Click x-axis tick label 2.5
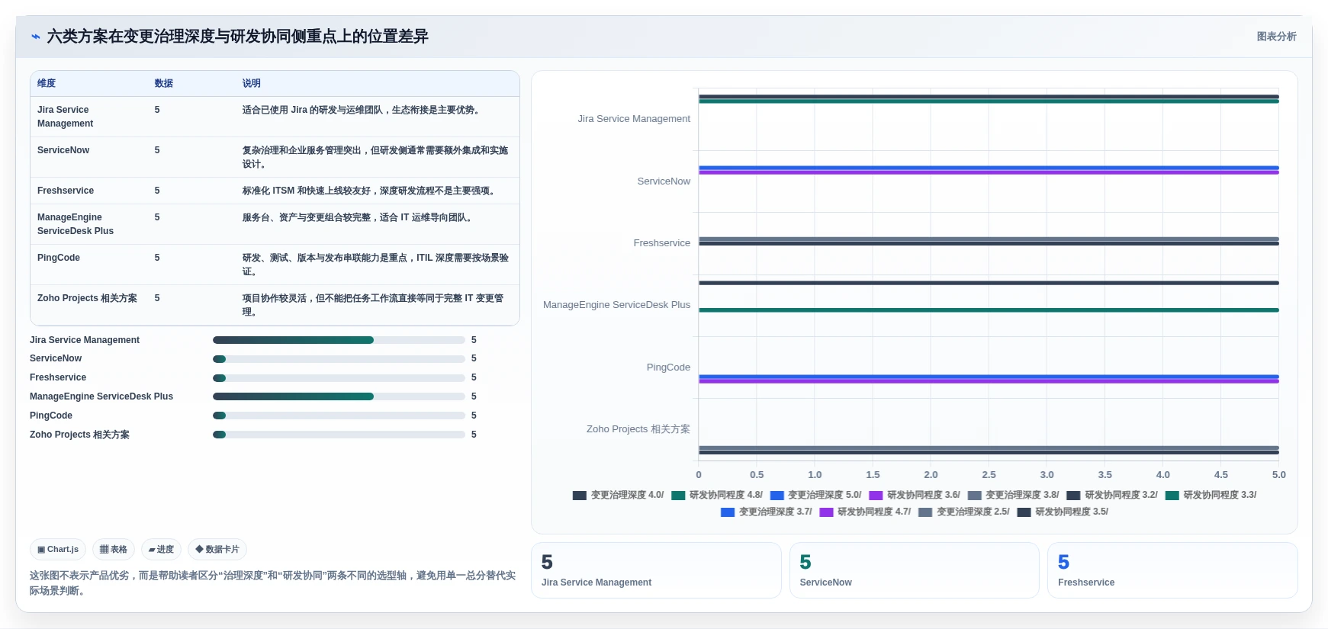1328x629 pixels. (x=989, y=475)
